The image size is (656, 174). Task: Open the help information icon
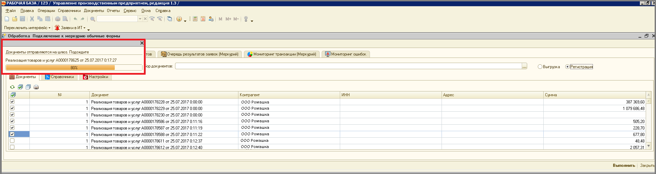(x=179, y=19)
